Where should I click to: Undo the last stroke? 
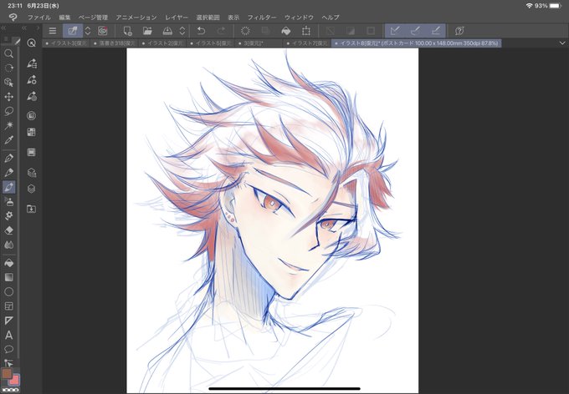[201, 31]
